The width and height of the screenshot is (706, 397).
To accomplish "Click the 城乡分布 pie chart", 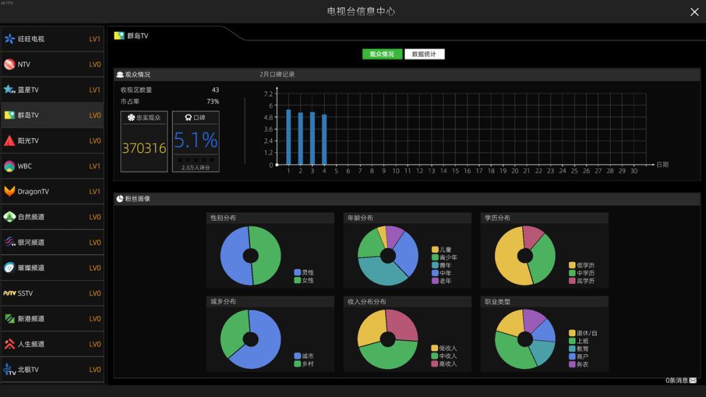I will pyautogui.click(x=250, y=339).
